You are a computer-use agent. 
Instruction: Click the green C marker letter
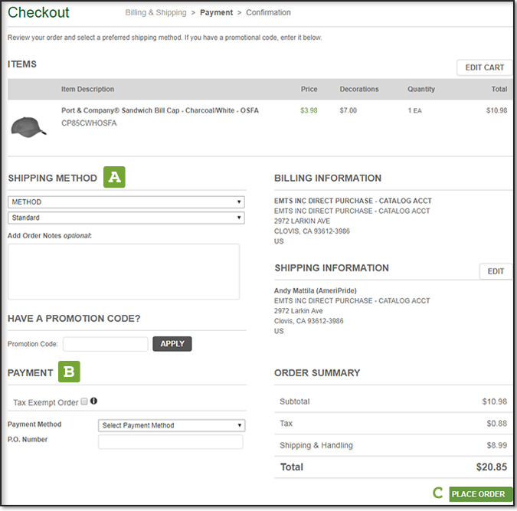pyautogui.click(x=438, y=493)
